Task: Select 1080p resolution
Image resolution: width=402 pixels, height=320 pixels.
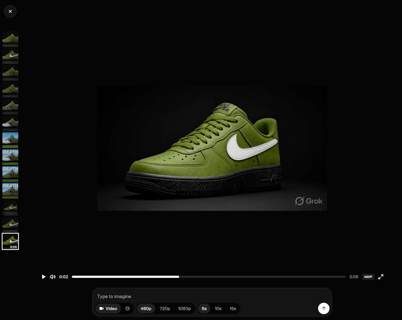Action: tap(184, 308)
